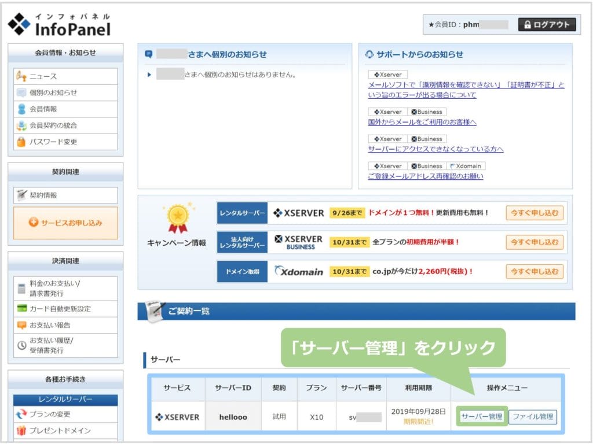The width and height of the screenshot is (593, 444).
Task: Click the padlock icon beside パスワード変更
Action: click(x=21, y=142)
